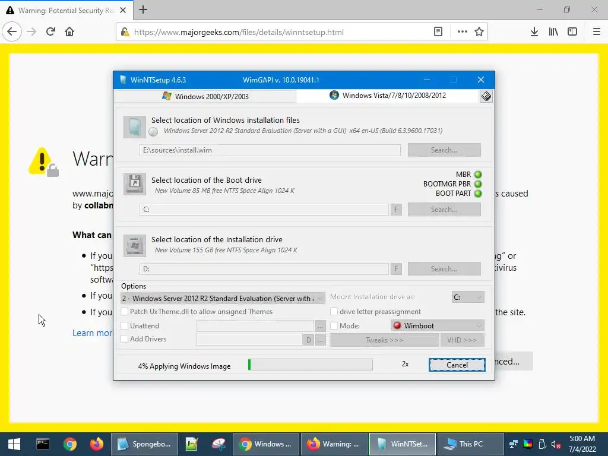Click the WinNTSetup tool icon right of tabs

[x=486, y=96]
